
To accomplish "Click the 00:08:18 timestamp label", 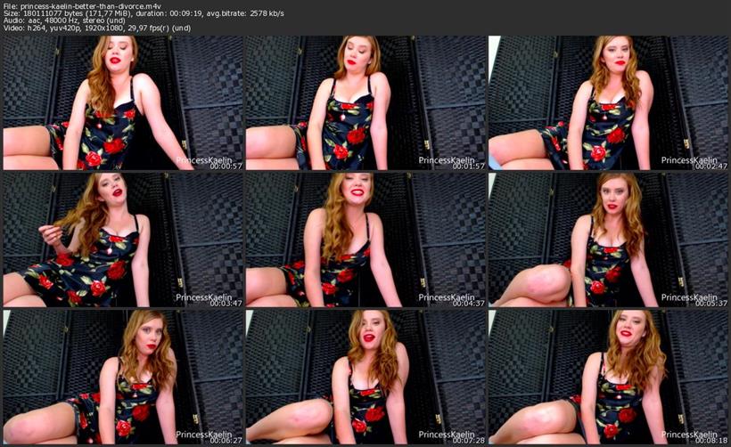I will (710, 440).
